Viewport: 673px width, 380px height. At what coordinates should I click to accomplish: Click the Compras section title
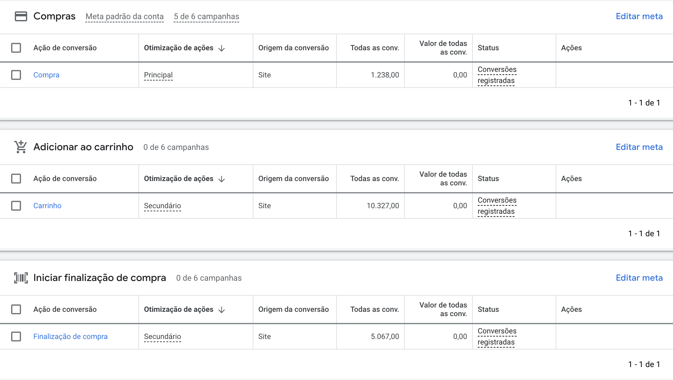[x=54, y=16]
